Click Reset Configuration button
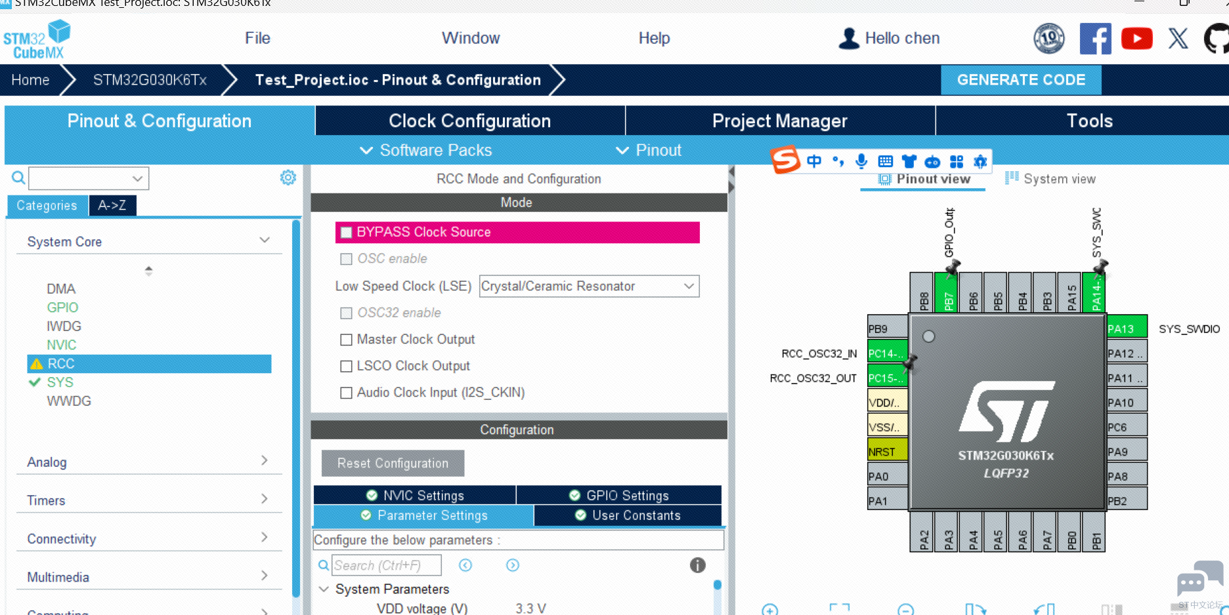Viewport: 1229px width, 615px height. [x=393, y=463]
